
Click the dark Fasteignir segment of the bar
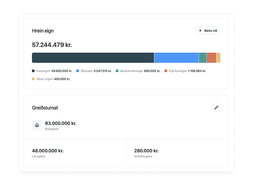point(93,58)
